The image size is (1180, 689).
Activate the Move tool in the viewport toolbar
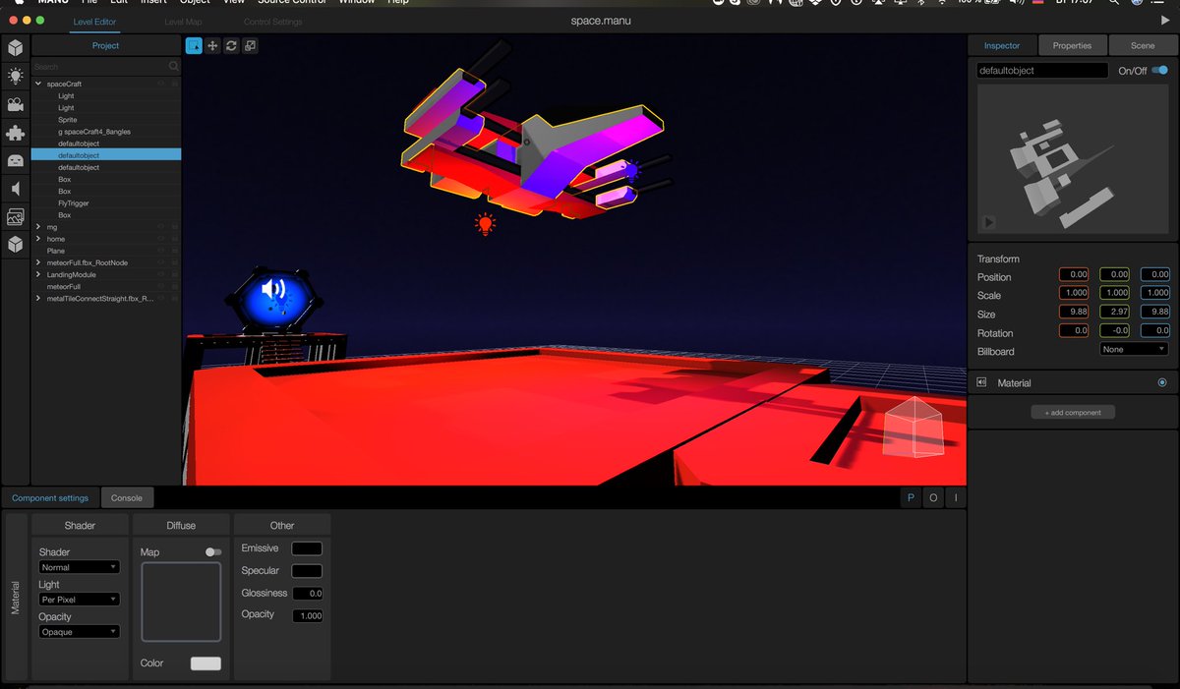pos(212,45)
